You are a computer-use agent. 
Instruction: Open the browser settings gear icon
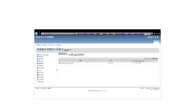159,34
